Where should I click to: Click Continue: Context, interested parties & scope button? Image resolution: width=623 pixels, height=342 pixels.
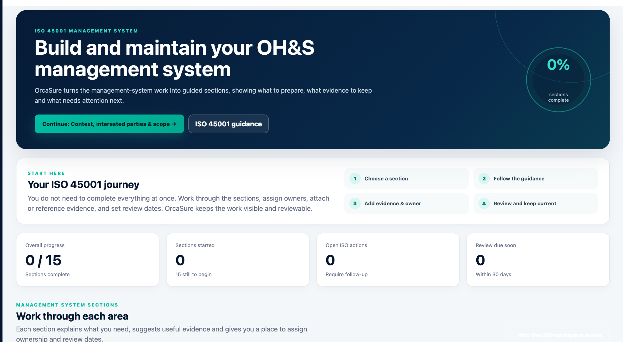coord(109,124)
